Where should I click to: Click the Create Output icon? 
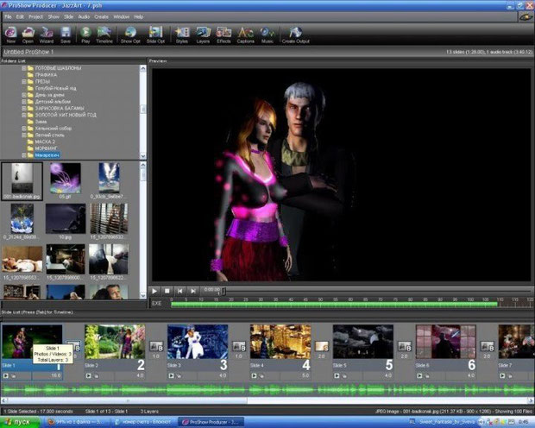(295, 35)
